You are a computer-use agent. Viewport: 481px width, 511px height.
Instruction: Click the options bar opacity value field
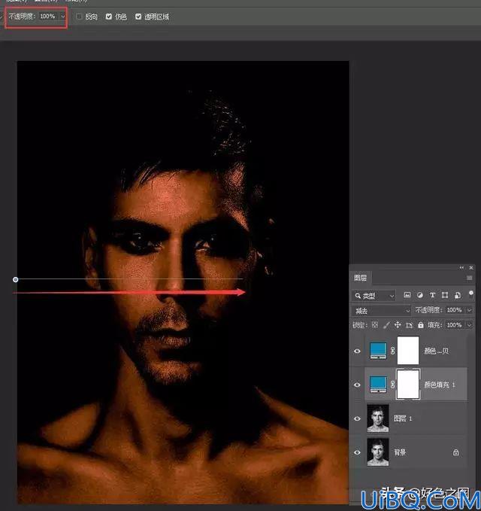(48, 16)
